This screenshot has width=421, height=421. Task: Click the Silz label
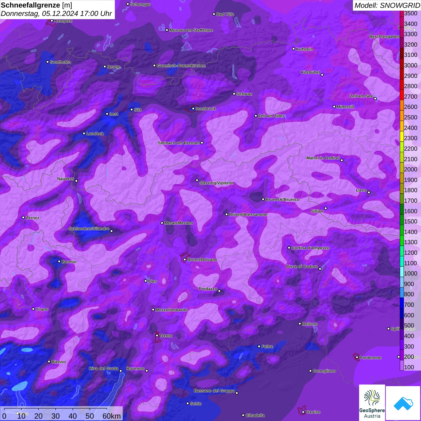point(138,110)
